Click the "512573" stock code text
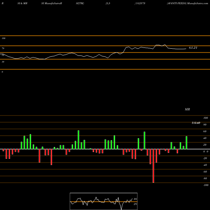This screenshot has height=210, width=210. 141,3
